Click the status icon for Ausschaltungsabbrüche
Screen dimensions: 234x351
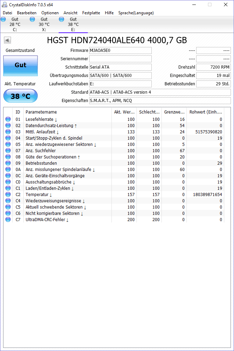click(8, 182)
